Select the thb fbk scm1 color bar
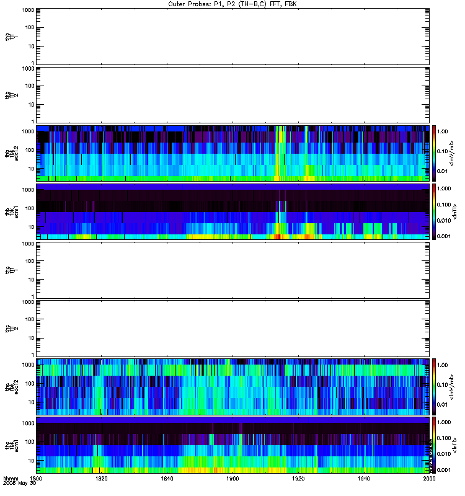Image resolution: width=465 pixels, height=496 pixels. [x=434, y=211]
